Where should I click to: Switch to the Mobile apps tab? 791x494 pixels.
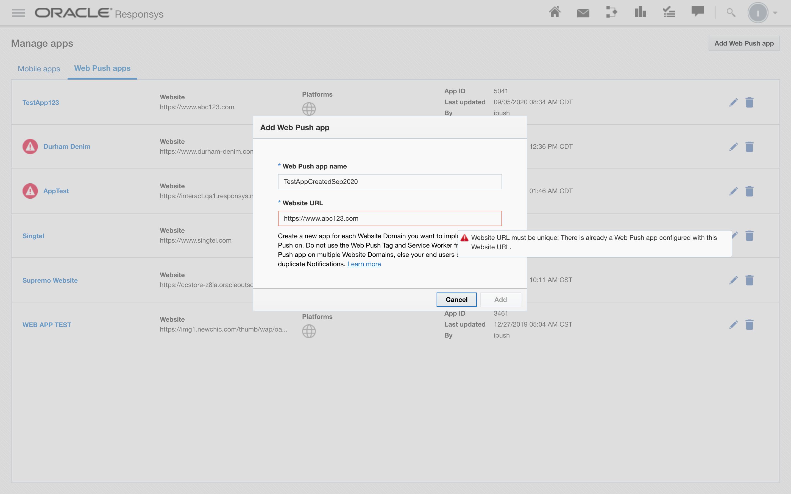[x=39, y=69]
